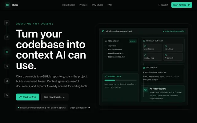Click the SCAN ACTIVITY scan icon
This screenshot has height=123, width=197.
(x=106, y=76)
